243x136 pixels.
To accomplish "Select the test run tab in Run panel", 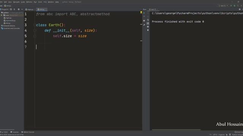I will (x=153, y=9).
